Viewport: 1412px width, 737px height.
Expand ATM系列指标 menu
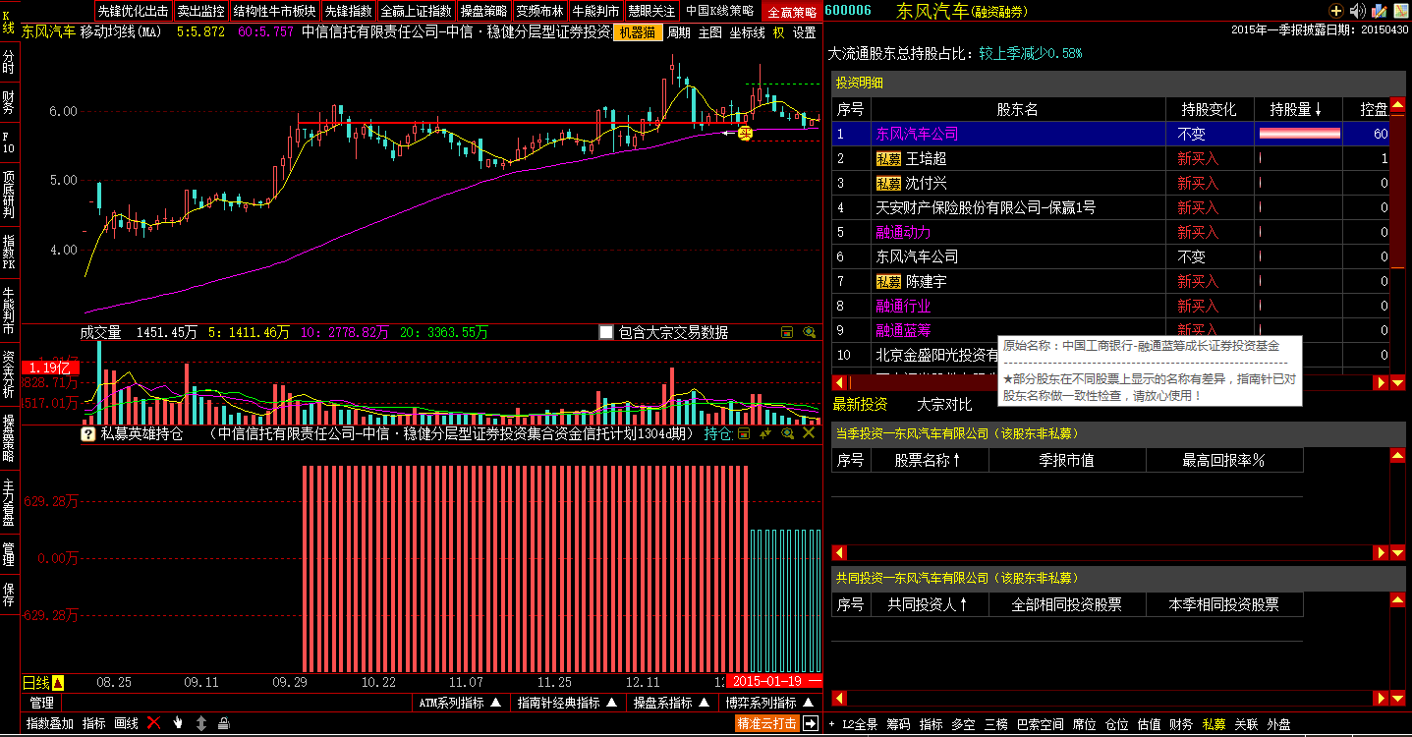460,703
